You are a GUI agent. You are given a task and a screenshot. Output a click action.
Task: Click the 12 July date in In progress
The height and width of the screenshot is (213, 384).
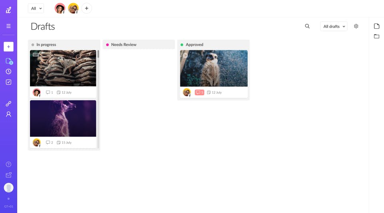[64, 92]
